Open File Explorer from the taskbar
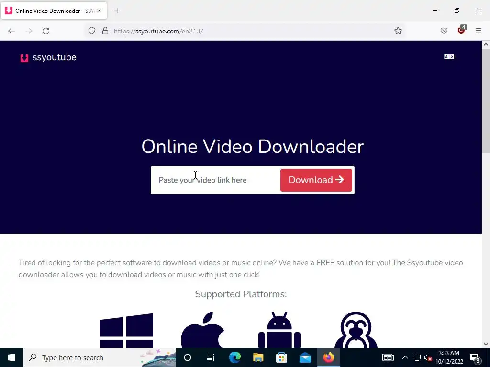Screen dimensions: 490x367 (x=258, y=357)
